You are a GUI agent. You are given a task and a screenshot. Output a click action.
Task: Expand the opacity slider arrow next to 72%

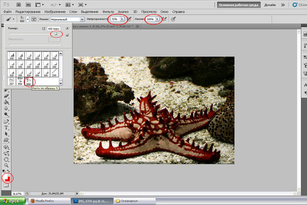click(122, 19)
